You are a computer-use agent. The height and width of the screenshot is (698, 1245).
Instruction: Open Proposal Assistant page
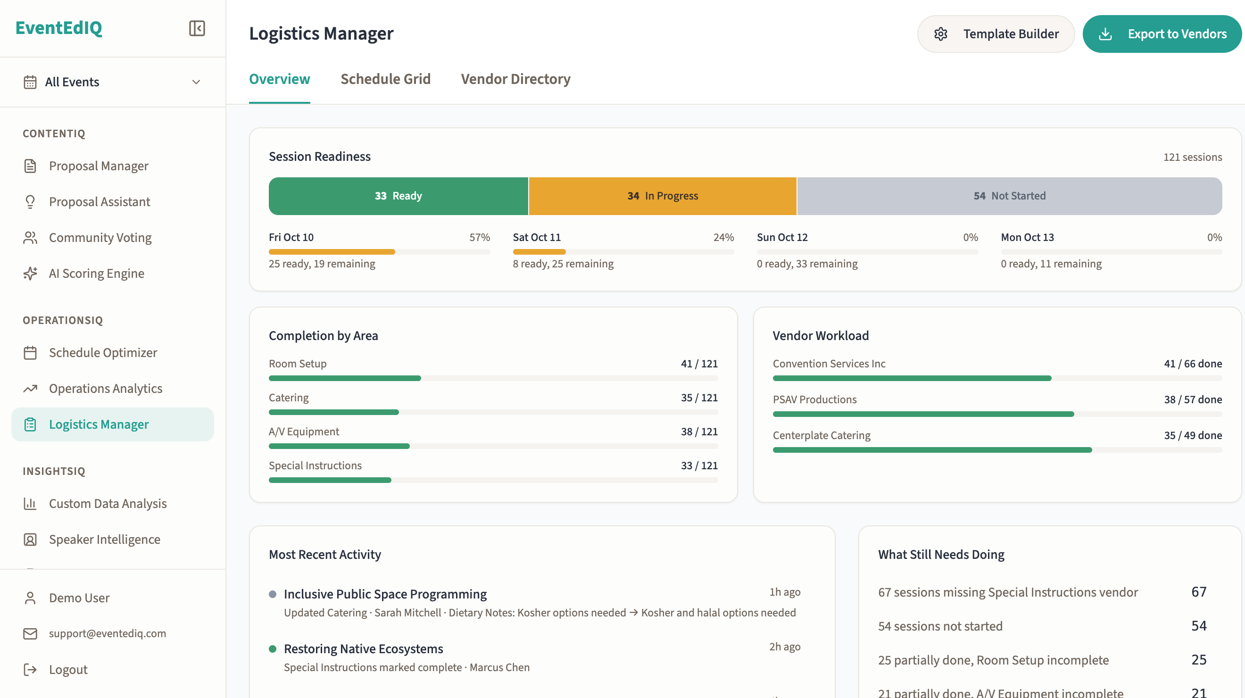112,201
